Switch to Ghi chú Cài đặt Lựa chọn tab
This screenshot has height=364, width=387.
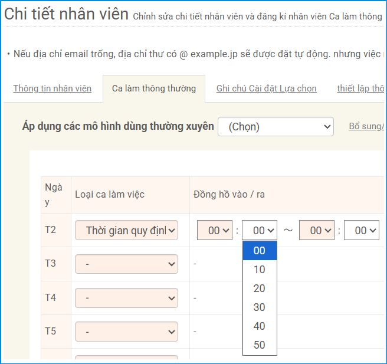[266, 88]
